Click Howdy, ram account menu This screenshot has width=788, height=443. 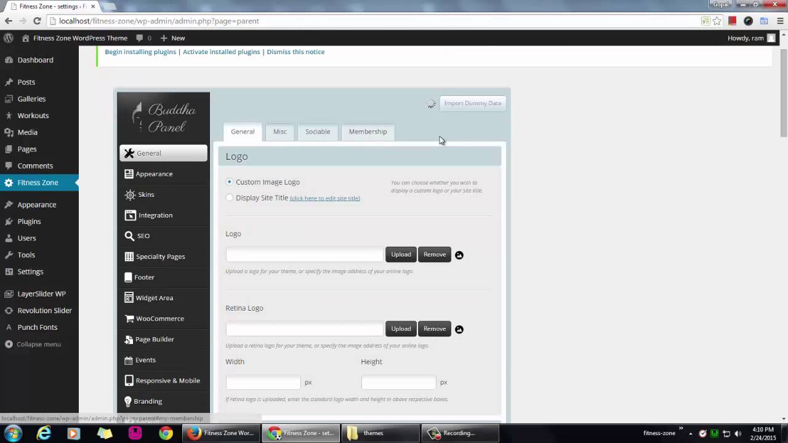752,38
